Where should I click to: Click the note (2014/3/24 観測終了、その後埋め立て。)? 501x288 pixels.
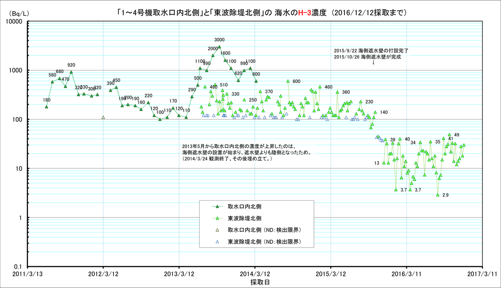tap(228, 159)
